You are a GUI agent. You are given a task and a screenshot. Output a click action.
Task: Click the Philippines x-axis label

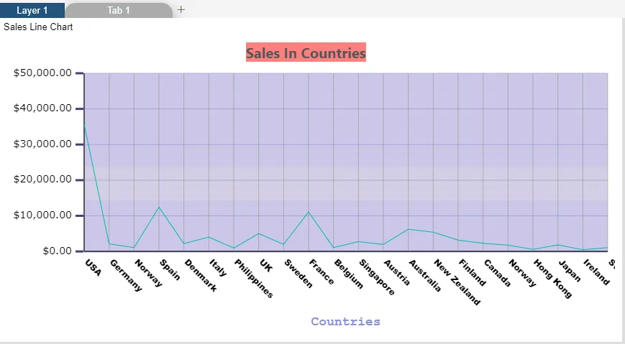click(254, 279)
